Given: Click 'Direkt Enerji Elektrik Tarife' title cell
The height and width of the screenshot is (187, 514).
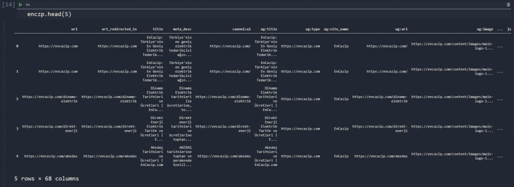Looking at the screenshot, I should pyautogui.click(x=152, y=128).
